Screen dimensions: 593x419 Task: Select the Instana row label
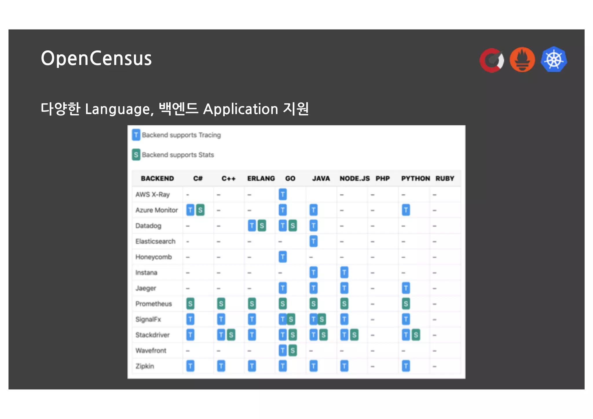[x=146, y=272]
